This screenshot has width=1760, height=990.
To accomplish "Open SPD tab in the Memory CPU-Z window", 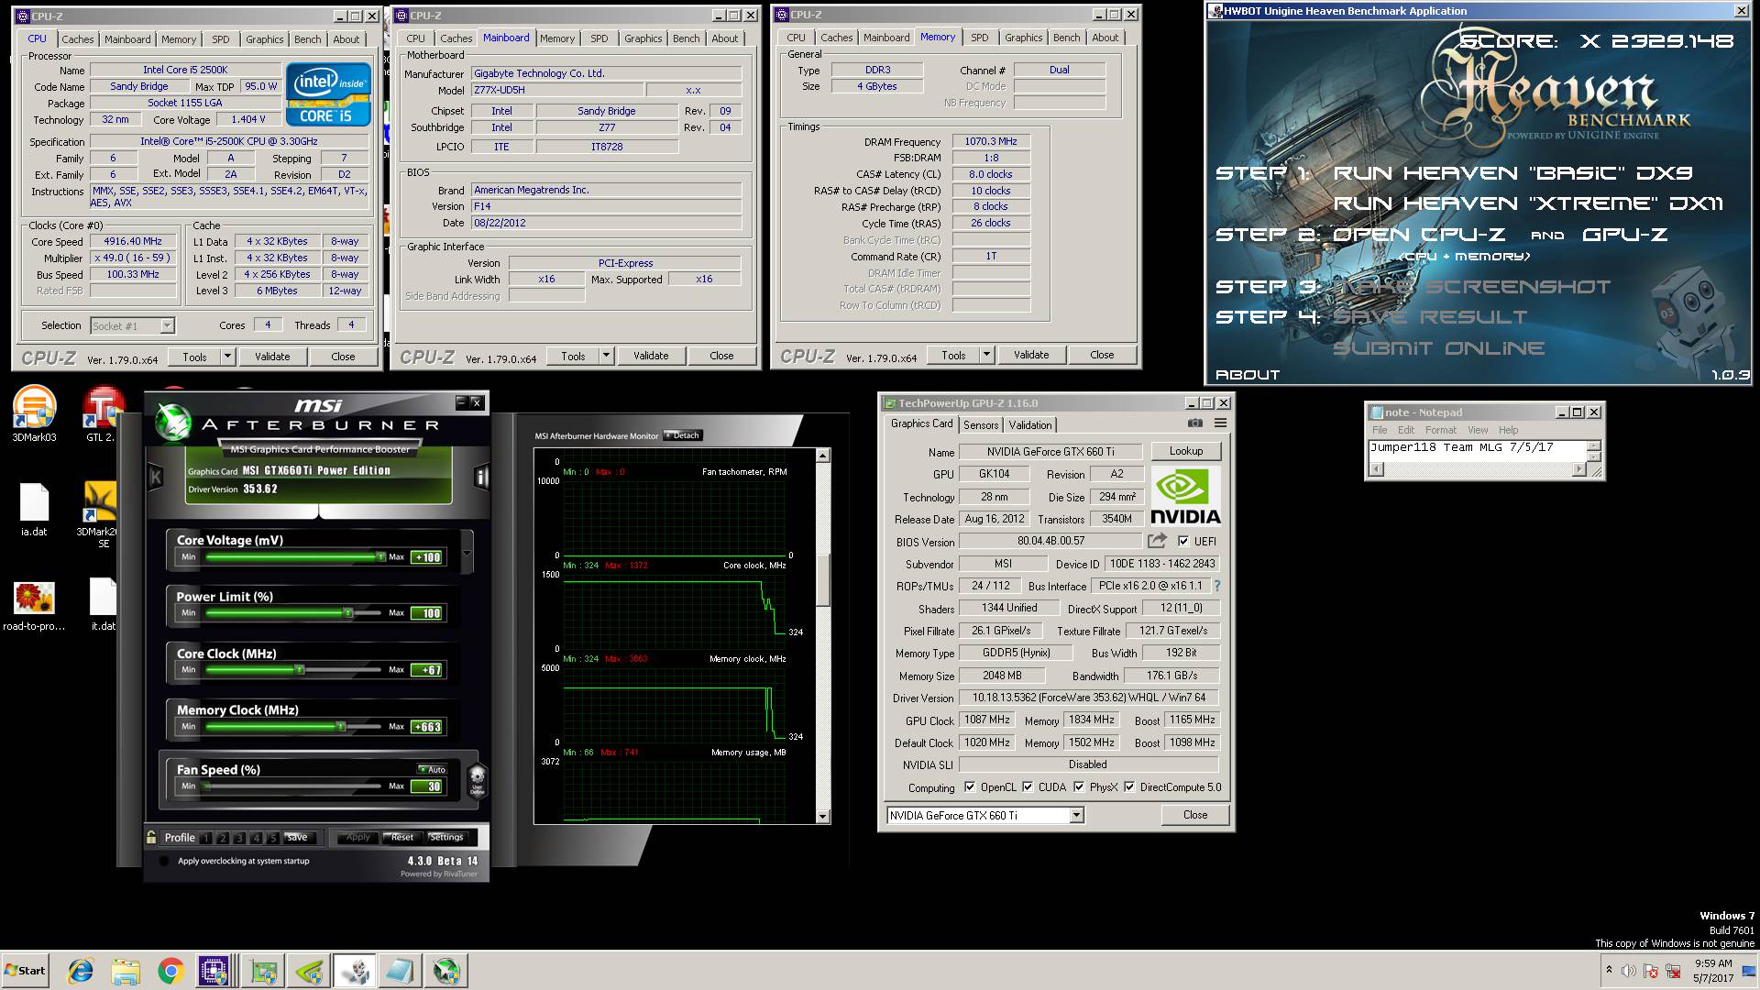I will click(x=980, y=38).
